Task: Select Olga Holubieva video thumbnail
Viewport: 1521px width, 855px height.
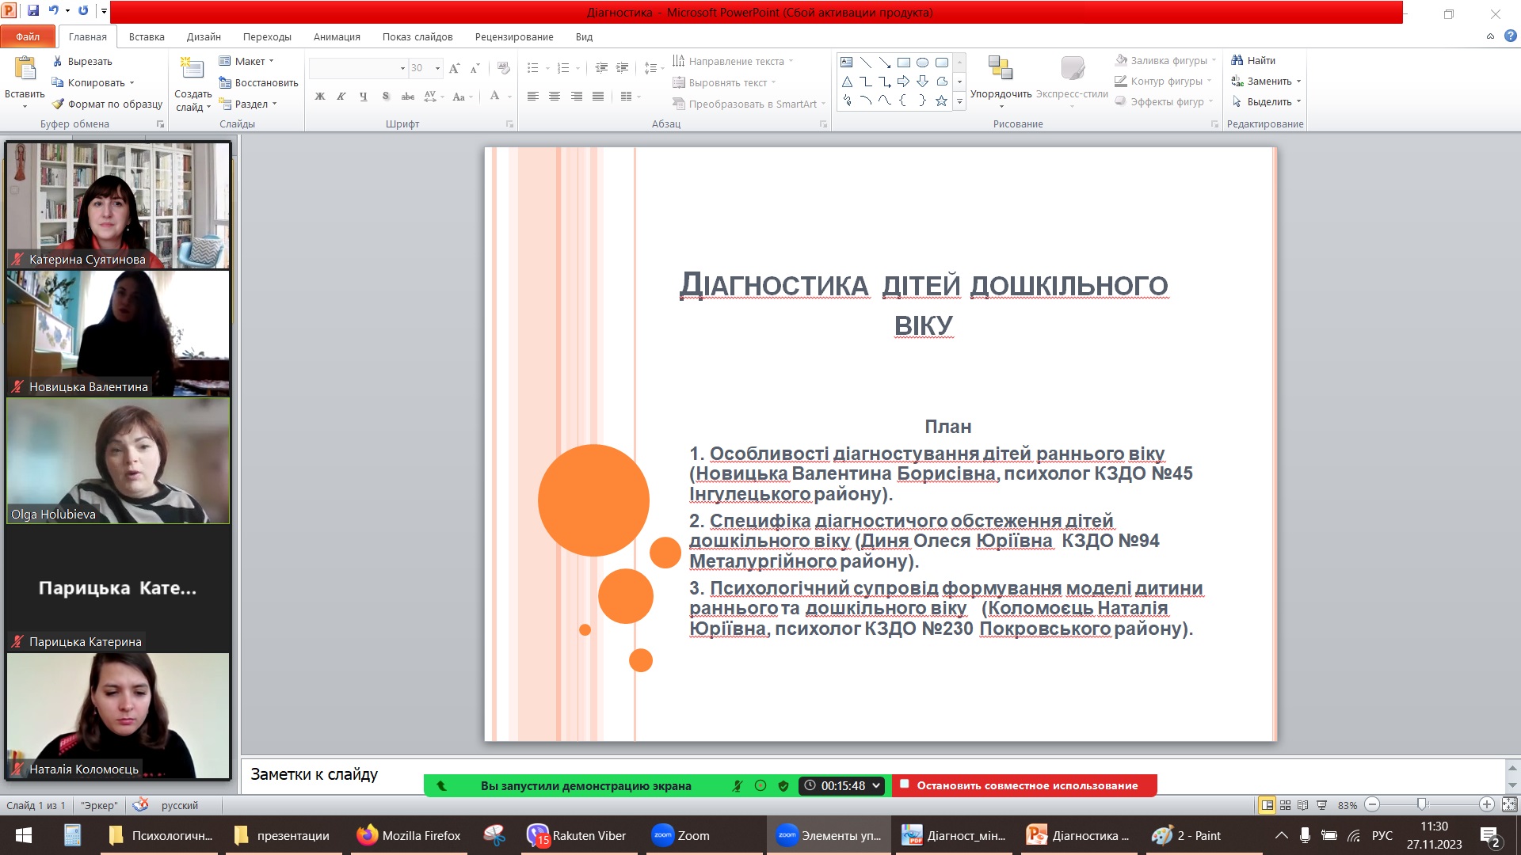Action: (118, 461)
